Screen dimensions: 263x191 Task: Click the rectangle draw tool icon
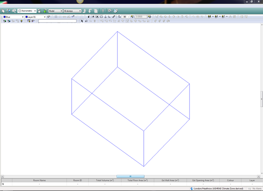click(101, 17)
